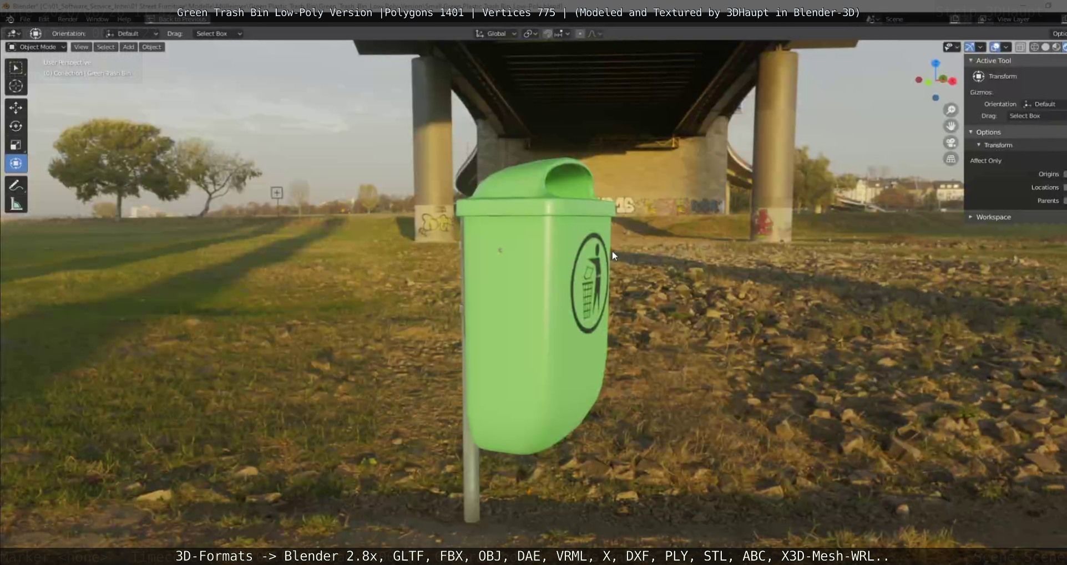Select the Scale tool

point(16,145)
